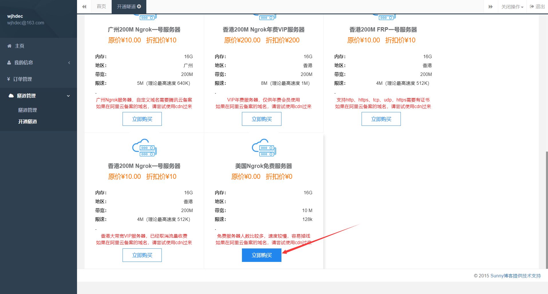
Task: Open the 关闭操作 dropdown
Action: coord(512,7)
